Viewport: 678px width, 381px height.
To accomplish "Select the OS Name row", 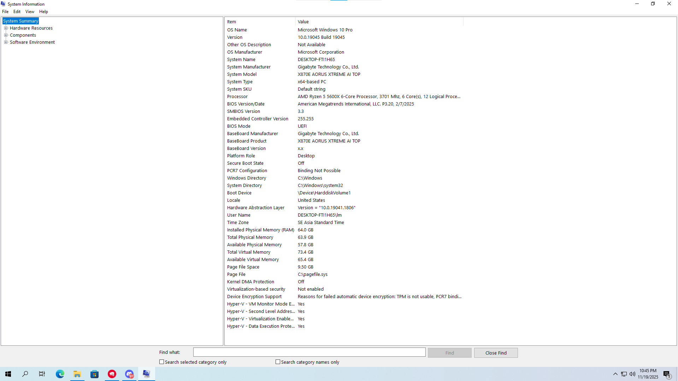I will click(344, 30).
